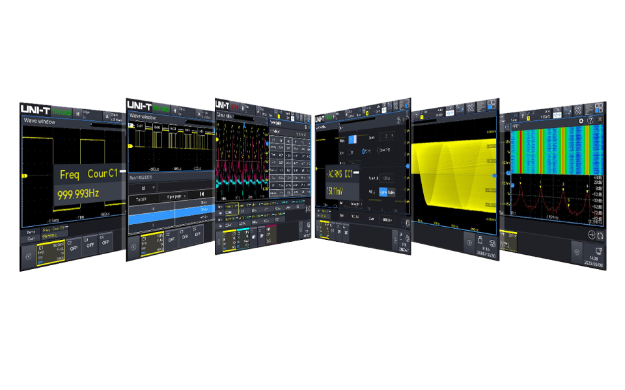Open the window layout grid icon above FFT window
This screenshot has width=625, height=390.
click(x=599, y=108)
